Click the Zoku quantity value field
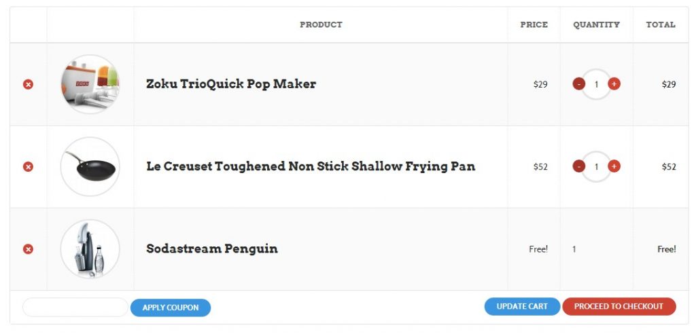This screenshot has height=334, width=696. click(x=596, y=84)
